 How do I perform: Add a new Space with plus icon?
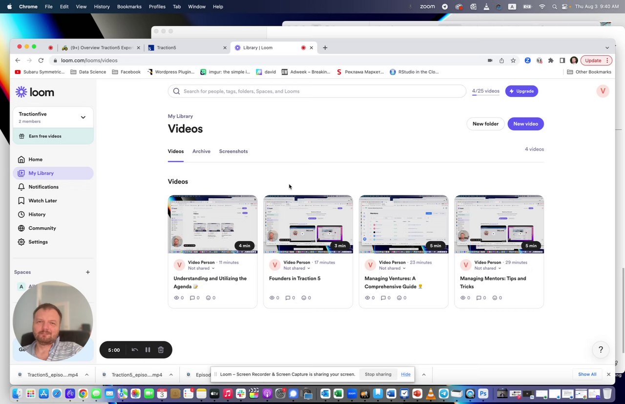88,272
